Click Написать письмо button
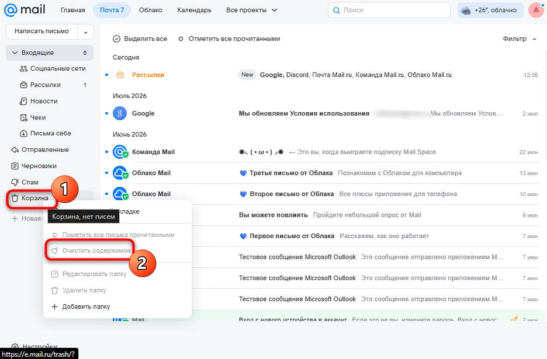547x359 pixels. point(42,32)
